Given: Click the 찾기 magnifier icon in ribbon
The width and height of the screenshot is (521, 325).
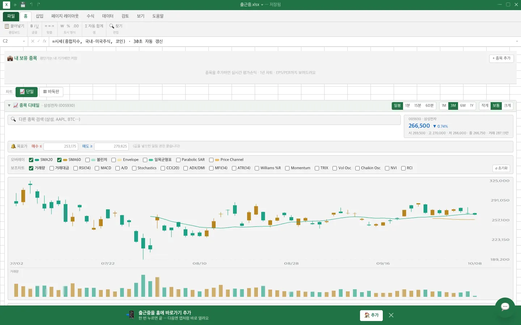Looking at the screenshot, I should [x=112, y=26].
